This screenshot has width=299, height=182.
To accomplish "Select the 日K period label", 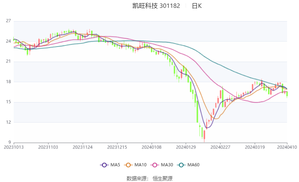I will [x=197, y=6].
